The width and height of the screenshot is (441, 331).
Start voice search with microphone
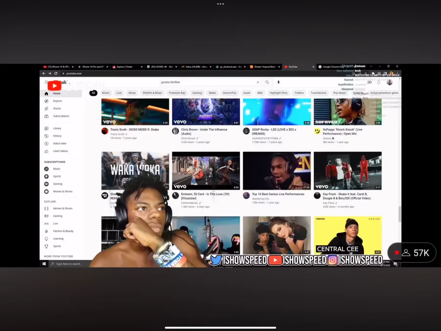(x=278, y=82)
